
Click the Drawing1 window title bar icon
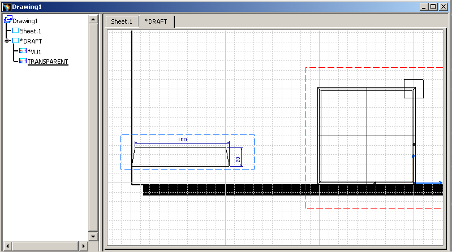tap(6, 6)
